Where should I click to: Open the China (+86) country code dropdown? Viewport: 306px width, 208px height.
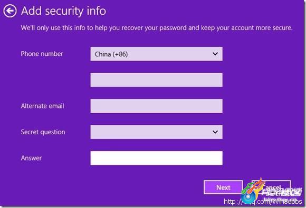tap(156, 54)
